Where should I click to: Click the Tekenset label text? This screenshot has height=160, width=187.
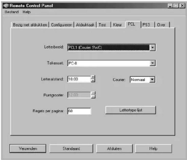(x=55, y=63)
